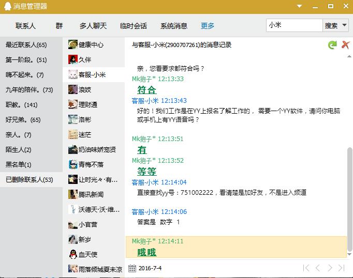Click the 2016-7-4 date text

point(150,268)
